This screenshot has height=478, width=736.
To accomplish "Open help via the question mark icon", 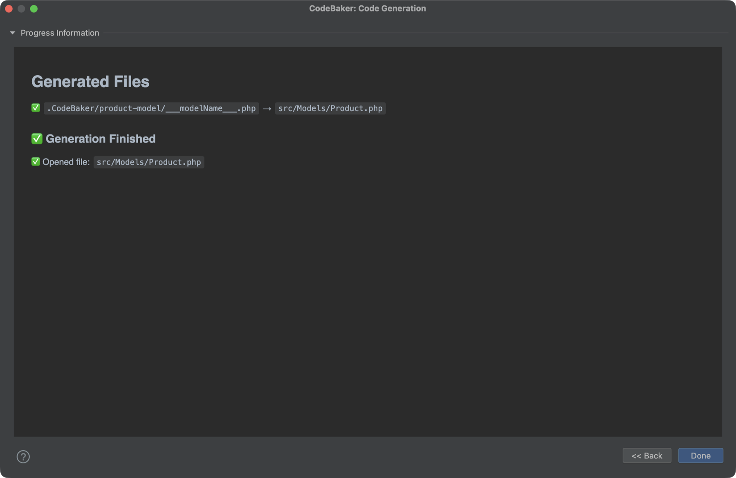I will click(23, 456).
